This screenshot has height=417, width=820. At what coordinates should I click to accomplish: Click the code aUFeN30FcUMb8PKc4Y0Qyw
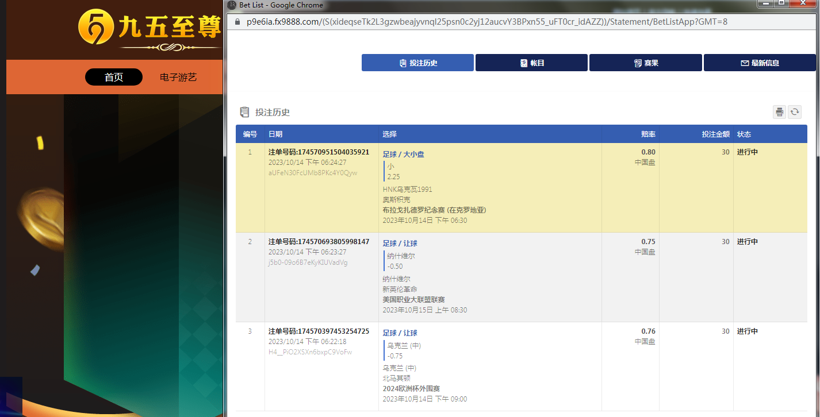point(313,173)
